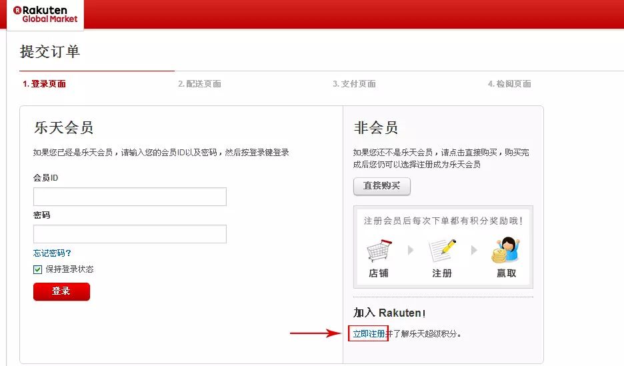
Task: Select the 4. 检阅页面 step tab
Action: pos(509,84)
